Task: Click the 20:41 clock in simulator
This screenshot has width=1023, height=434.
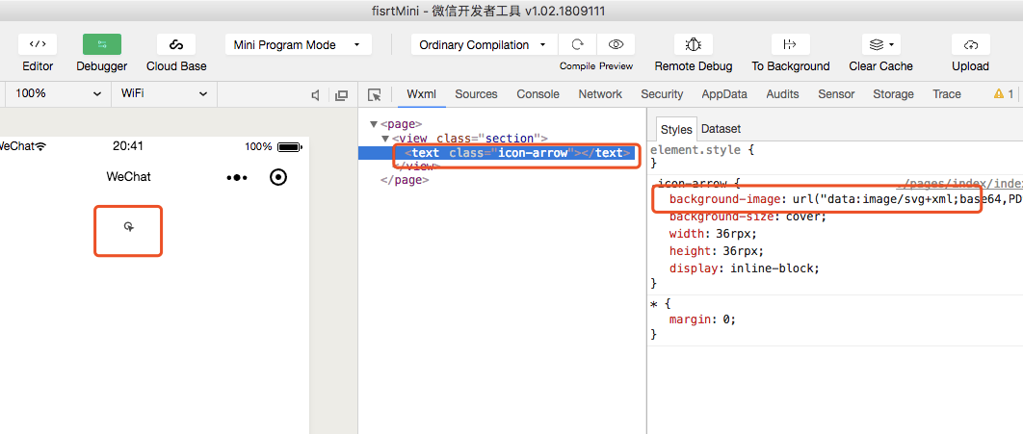Action: (128, 146)
